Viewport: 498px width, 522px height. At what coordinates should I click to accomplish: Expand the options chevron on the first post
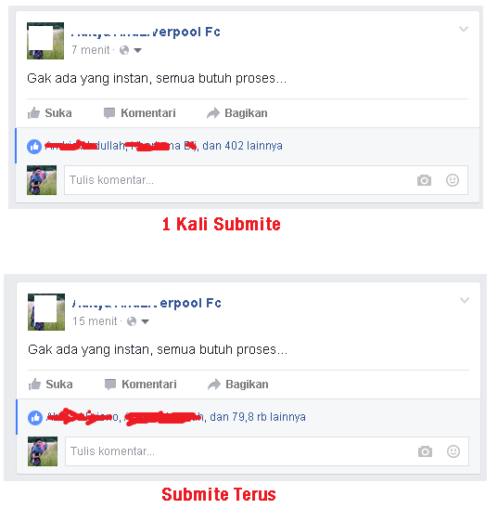click(x=464, y=29)
